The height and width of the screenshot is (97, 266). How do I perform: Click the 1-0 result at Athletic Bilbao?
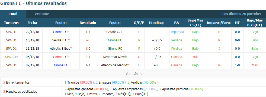coord(88,48)
